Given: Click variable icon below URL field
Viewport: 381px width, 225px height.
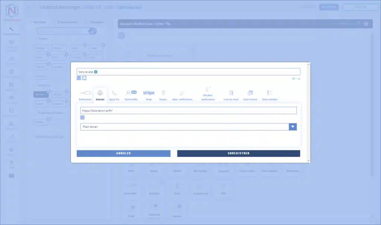Looking at the screenshot, I should tap(83, 117).
